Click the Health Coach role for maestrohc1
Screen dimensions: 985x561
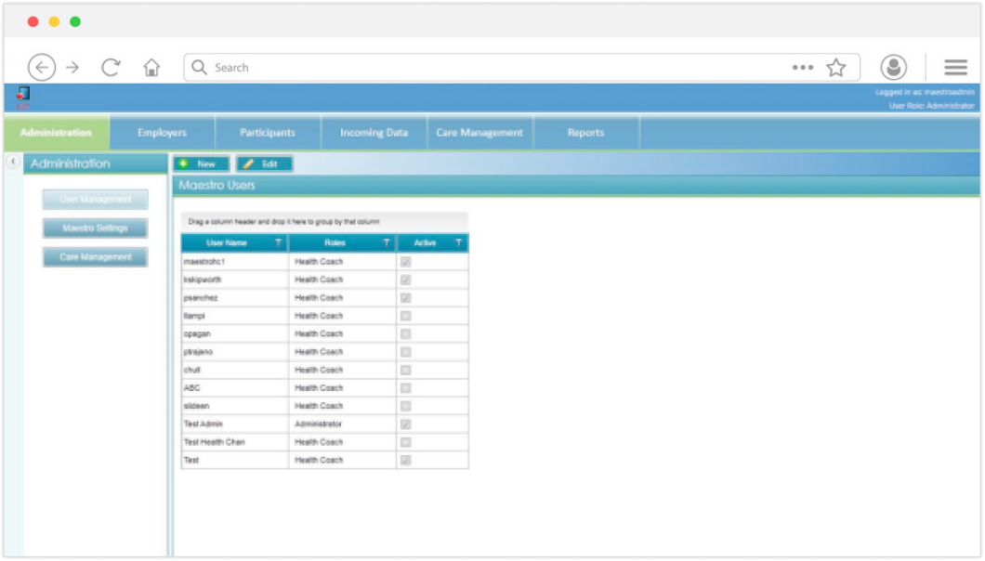(x=342, y=261)
